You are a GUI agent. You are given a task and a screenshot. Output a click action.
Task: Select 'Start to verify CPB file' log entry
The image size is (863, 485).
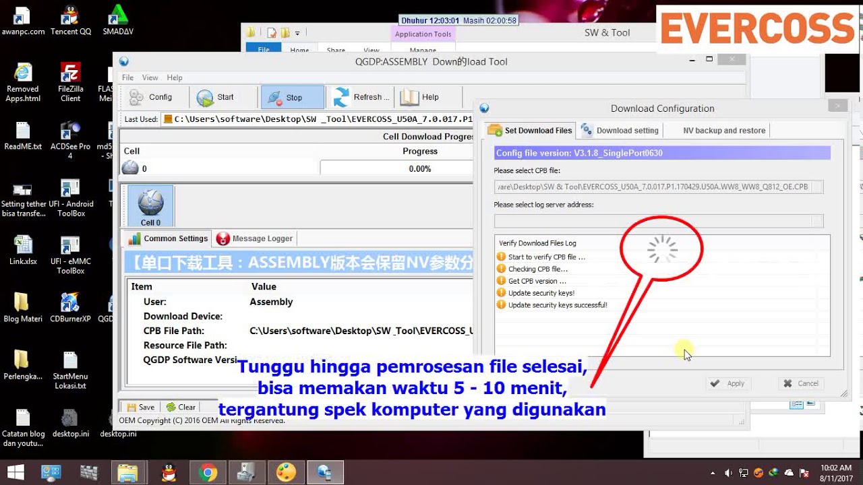(541, 257)
